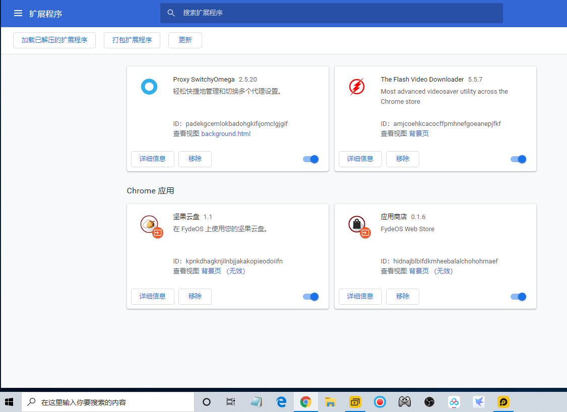Image resolution: width=567 pixels, height=412 pixels.
Task: Select 应用商店 ID hidnajblbifdkmheebalalchohohmaef
Action: [x=446, y=261]
